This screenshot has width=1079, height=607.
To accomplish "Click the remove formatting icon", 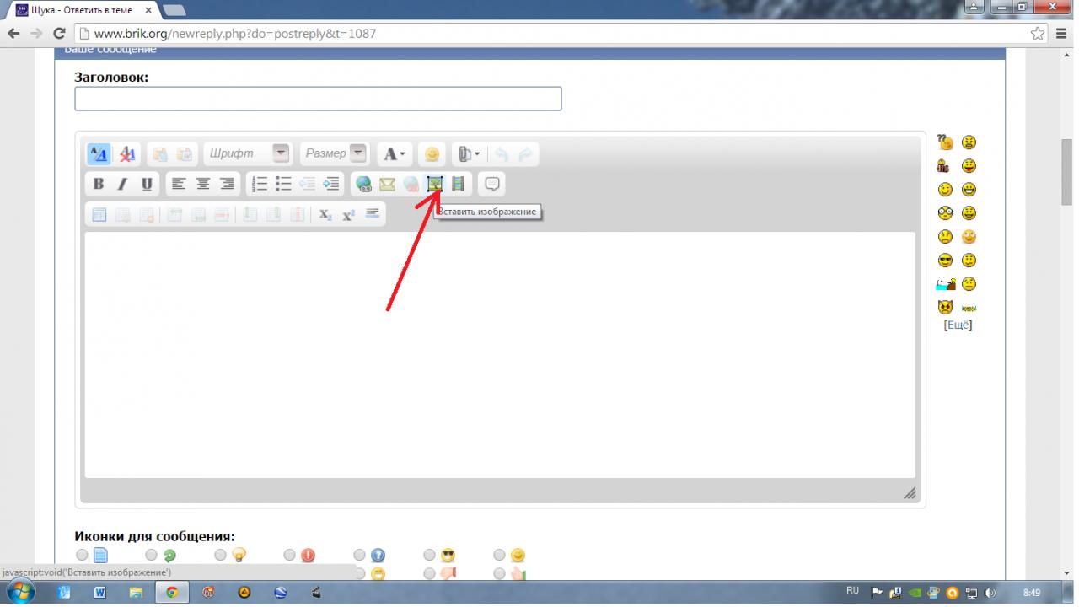I will [127, 154].
